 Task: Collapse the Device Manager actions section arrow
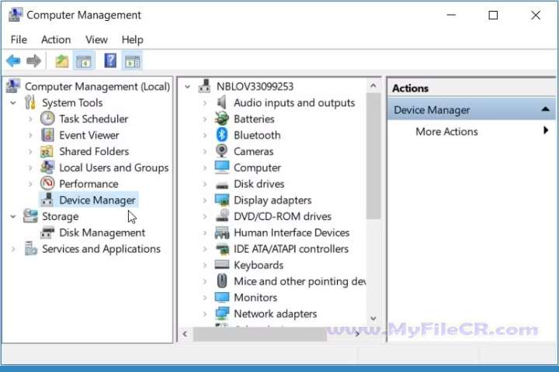545,109
